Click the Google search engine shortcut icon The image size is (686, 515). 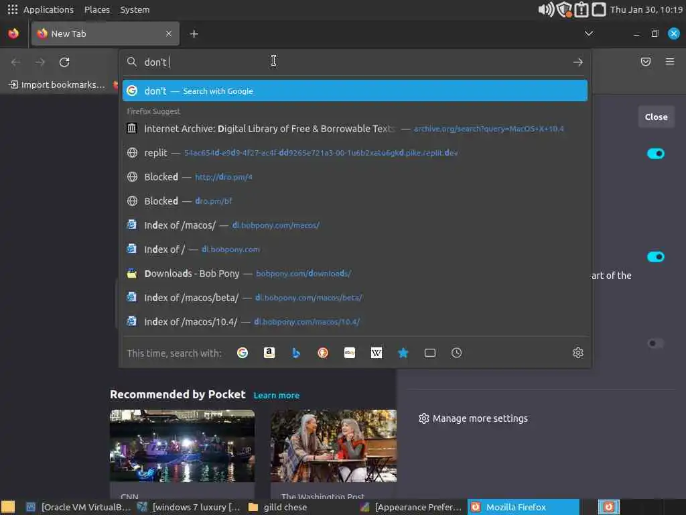tap(243, 353)
